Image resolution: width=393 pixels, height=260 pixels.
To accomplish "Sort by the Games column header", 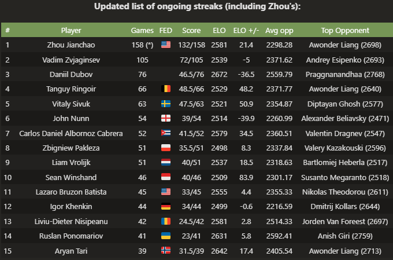I will click(x=142, y=30).
